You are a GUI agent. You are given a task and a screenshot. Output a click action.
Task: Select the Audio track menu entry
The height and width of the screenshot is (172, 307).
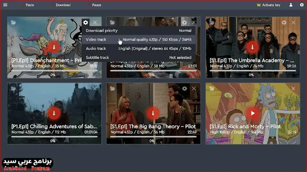[x=139, y=49]
